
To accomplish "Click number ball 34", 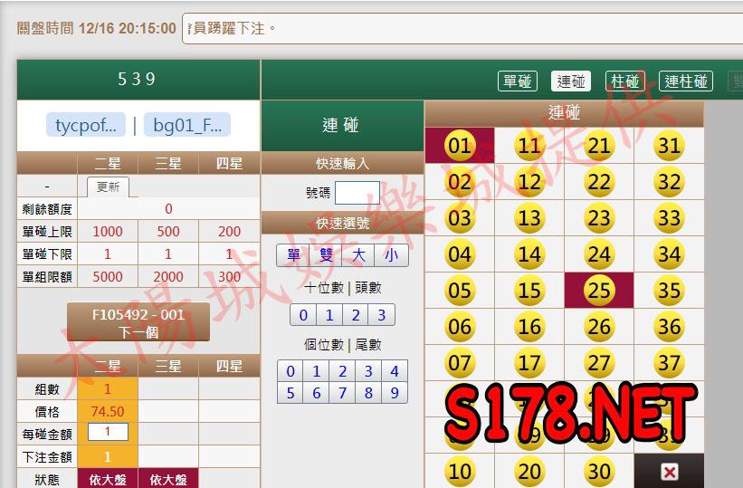I will click(x=669, y=254).
